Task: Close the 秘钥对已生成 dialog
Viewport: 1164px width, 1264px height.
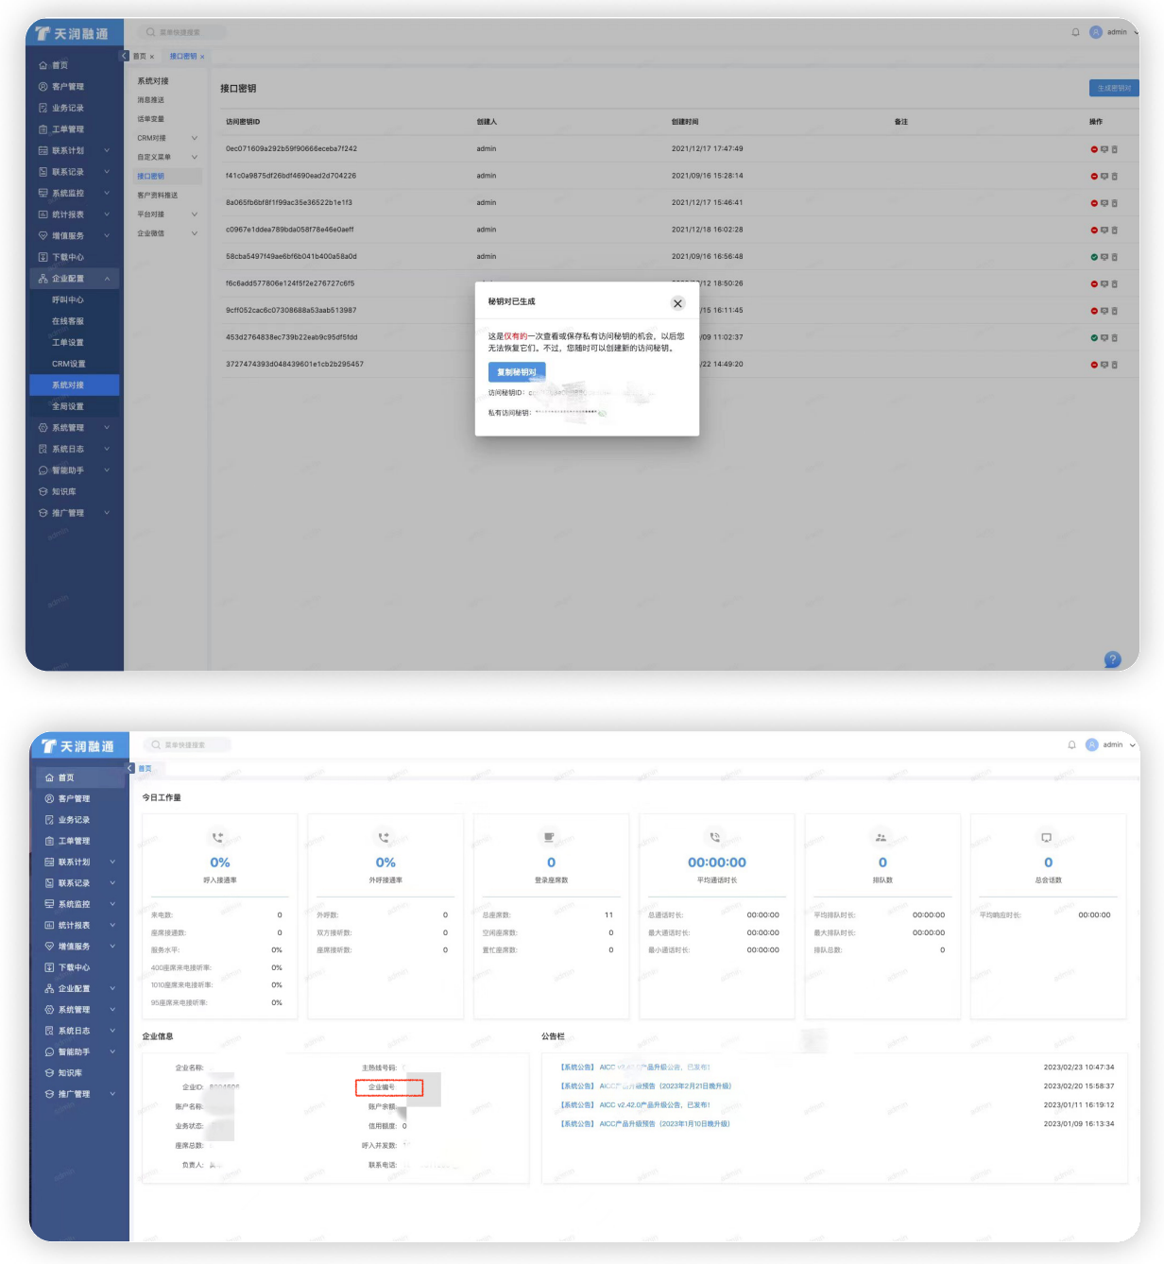Action: pyautogui.click(x=677, y=303)
